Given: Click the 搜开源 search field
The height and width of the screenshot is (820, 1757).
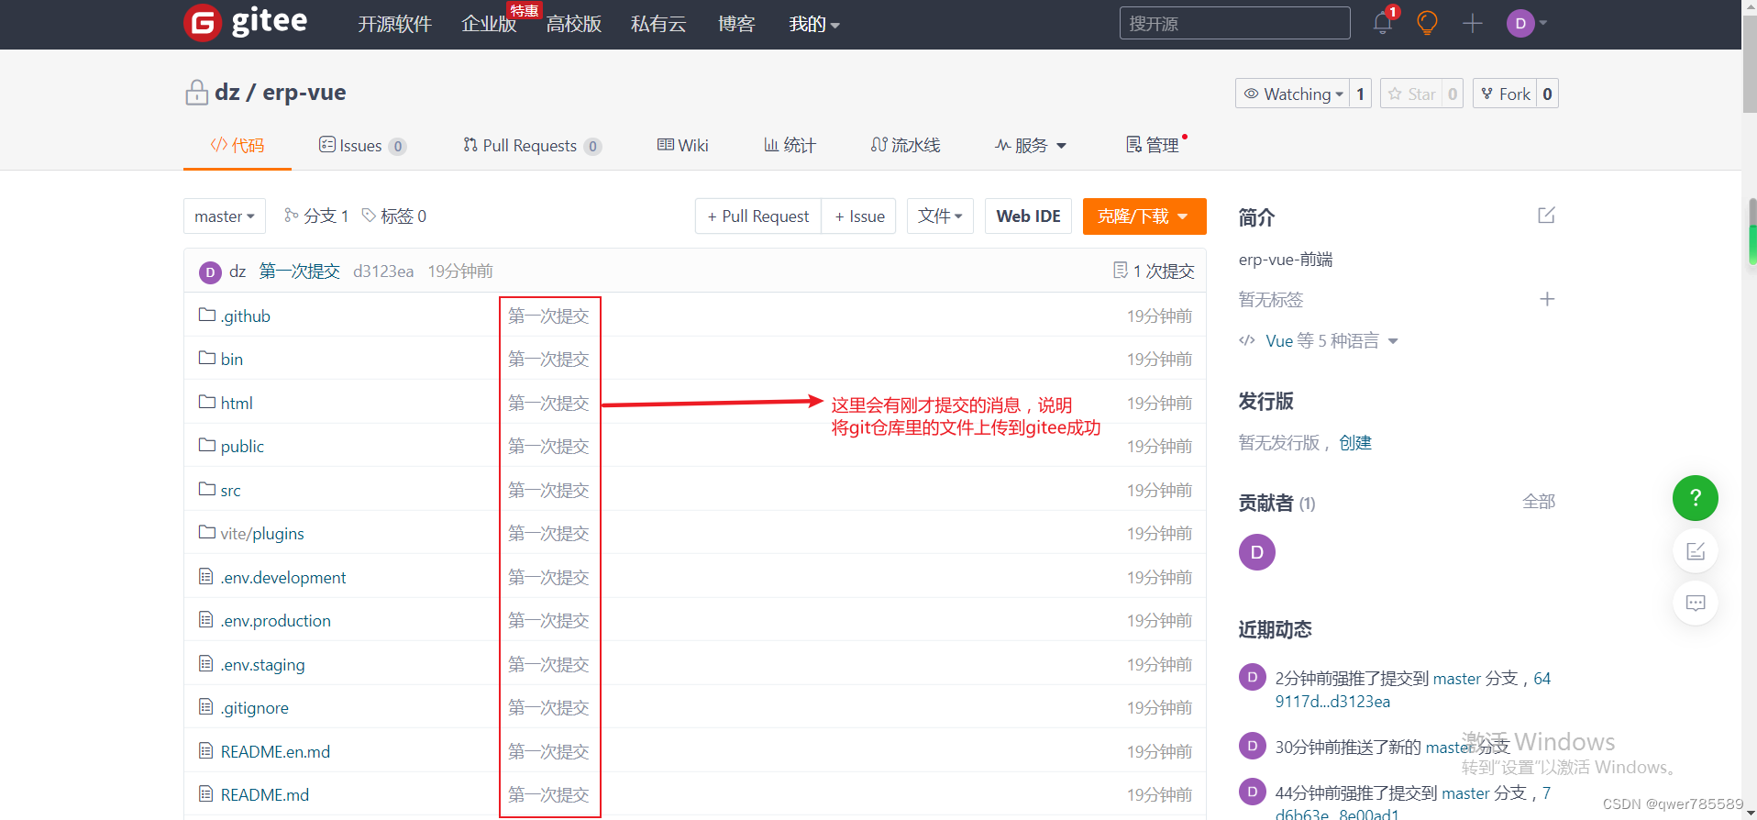Looking at the screenshot, I should pyautogui.click(x=1234, y=23).
